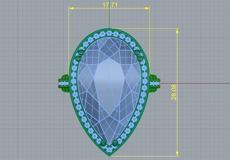Pick the prong at bottom-left of stone tip
This screenshot has height=160, width=230.
(103, 143)
